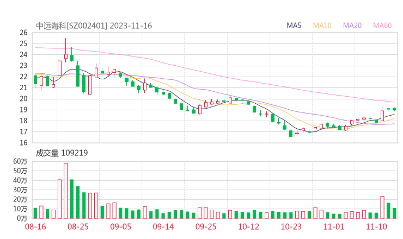Click the 09-05 date label

120,227
